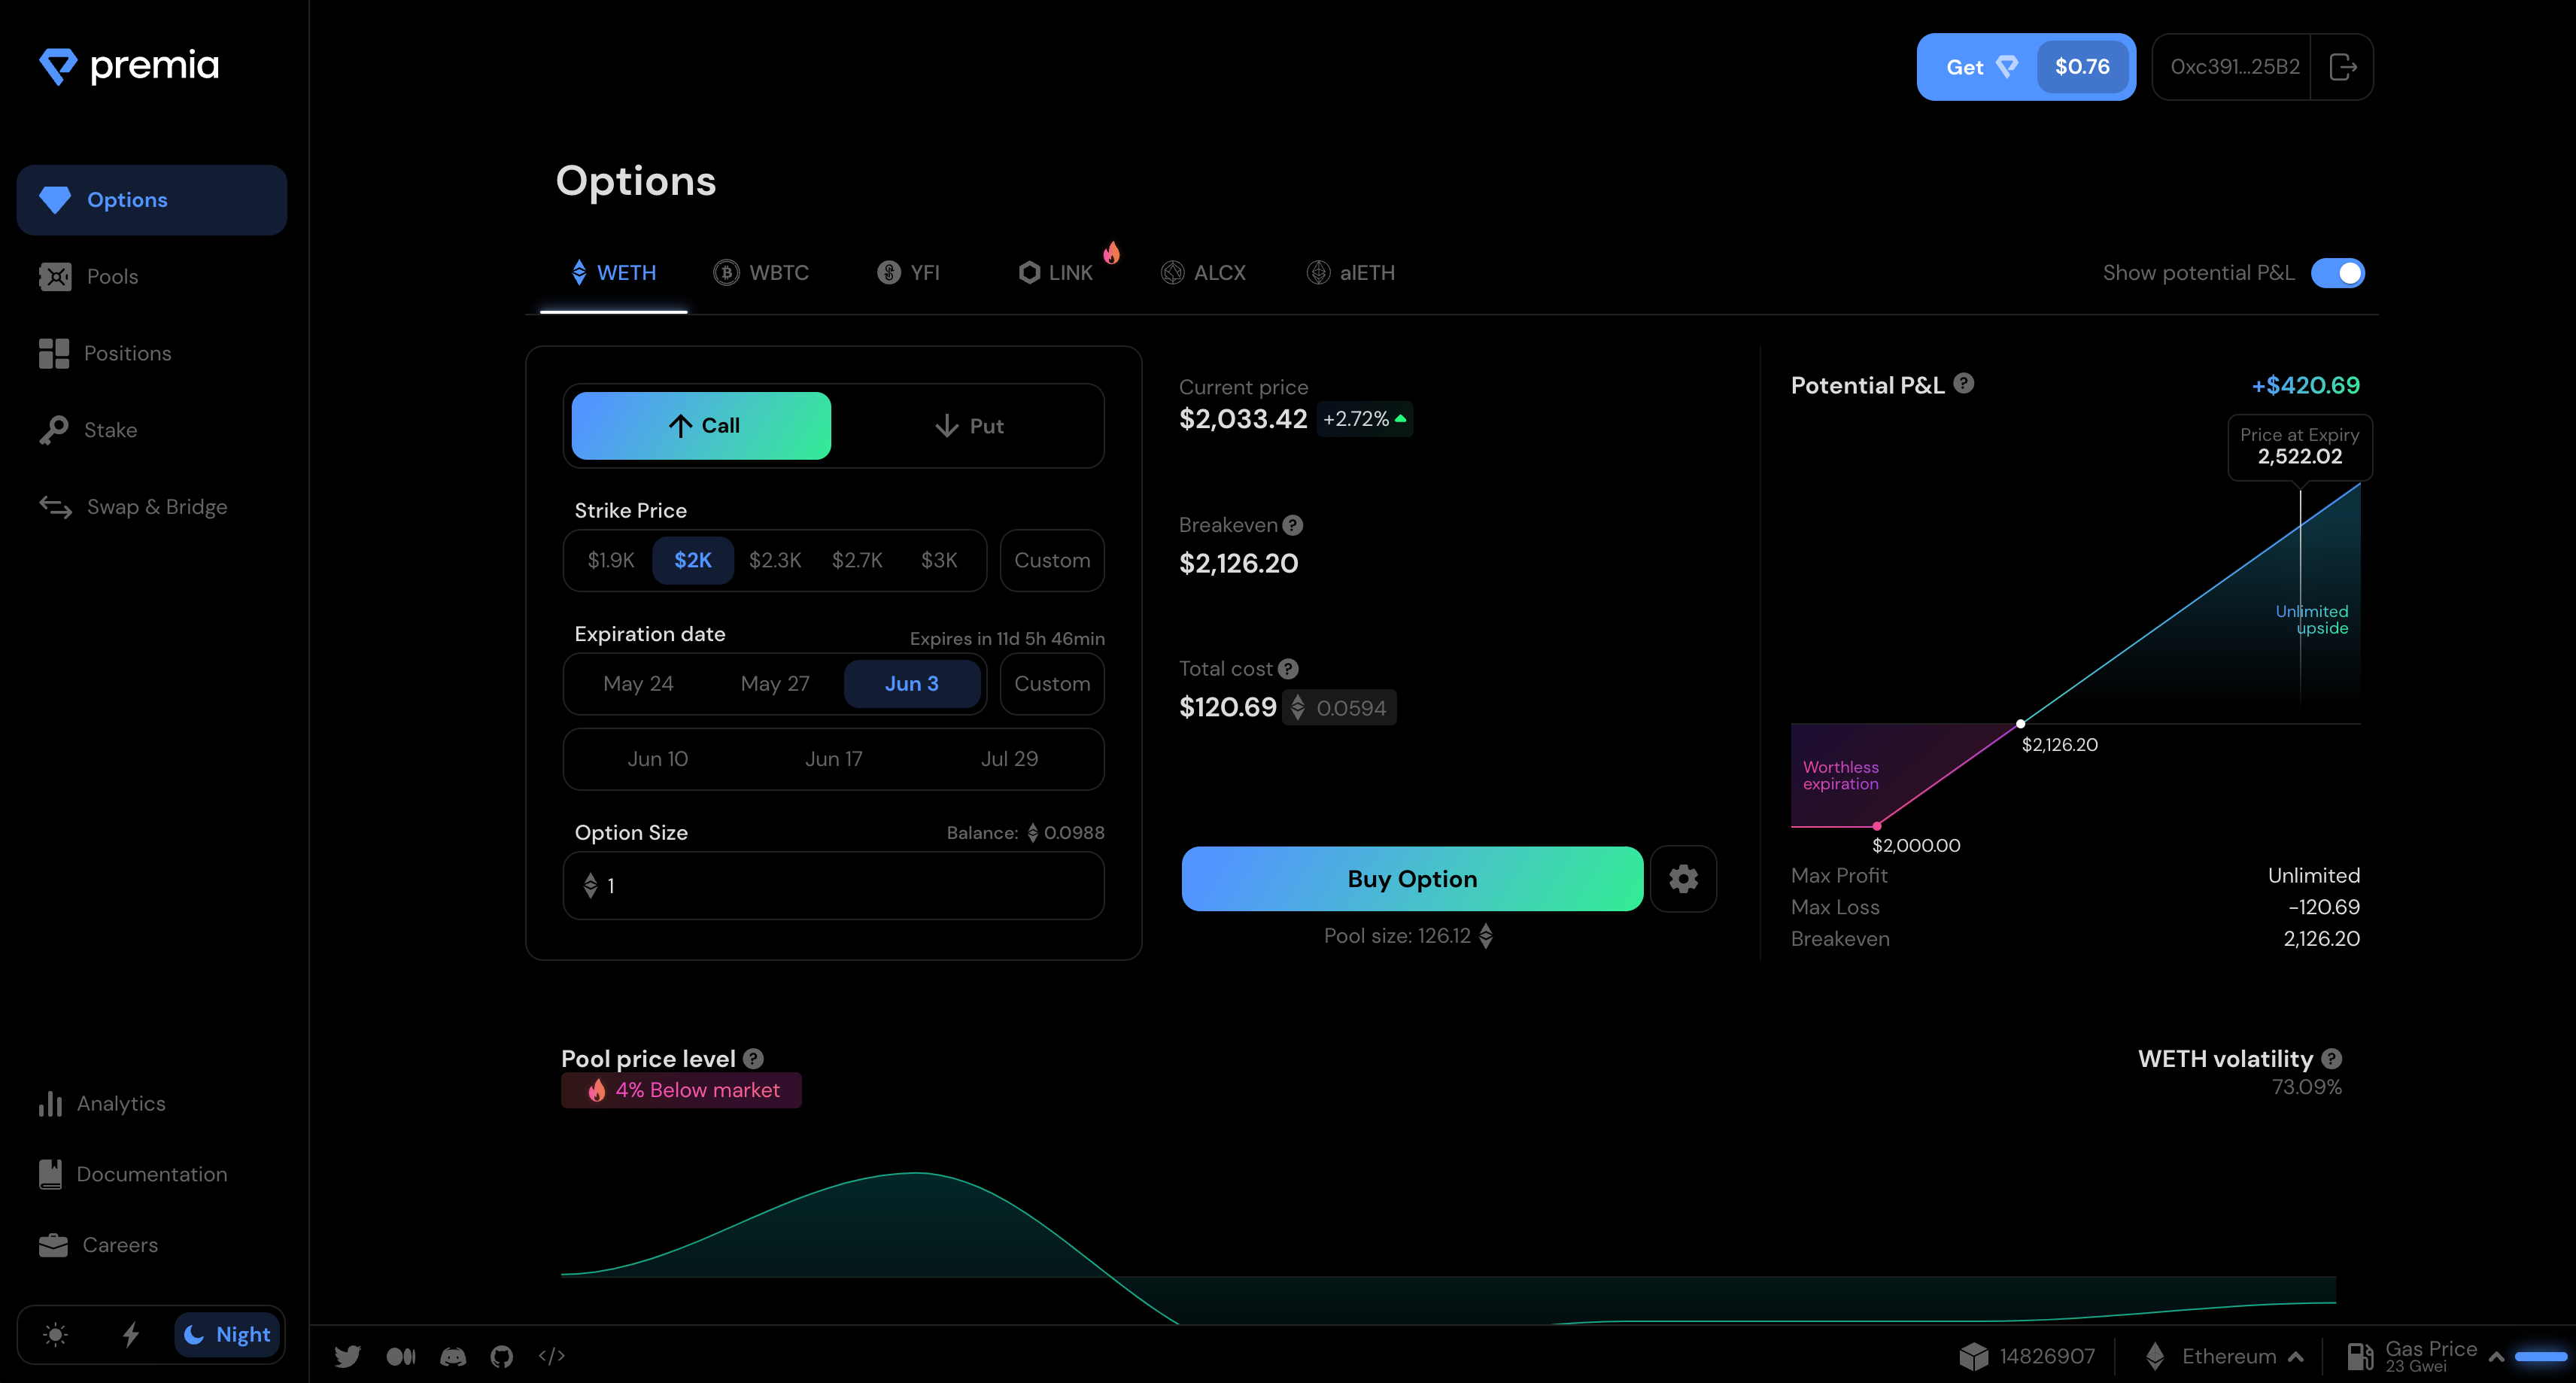The image size is (2576, 1383).
Task: Click the Get Premia $0.76 button
Action: pyautogui.click(x=2025, y=67)
